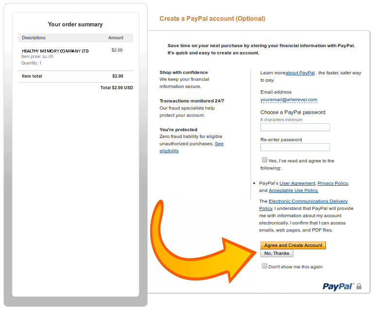The width and height of the screenshot is (374, 310).
Task: Open the User Agreement link
Action: [297, 183]
